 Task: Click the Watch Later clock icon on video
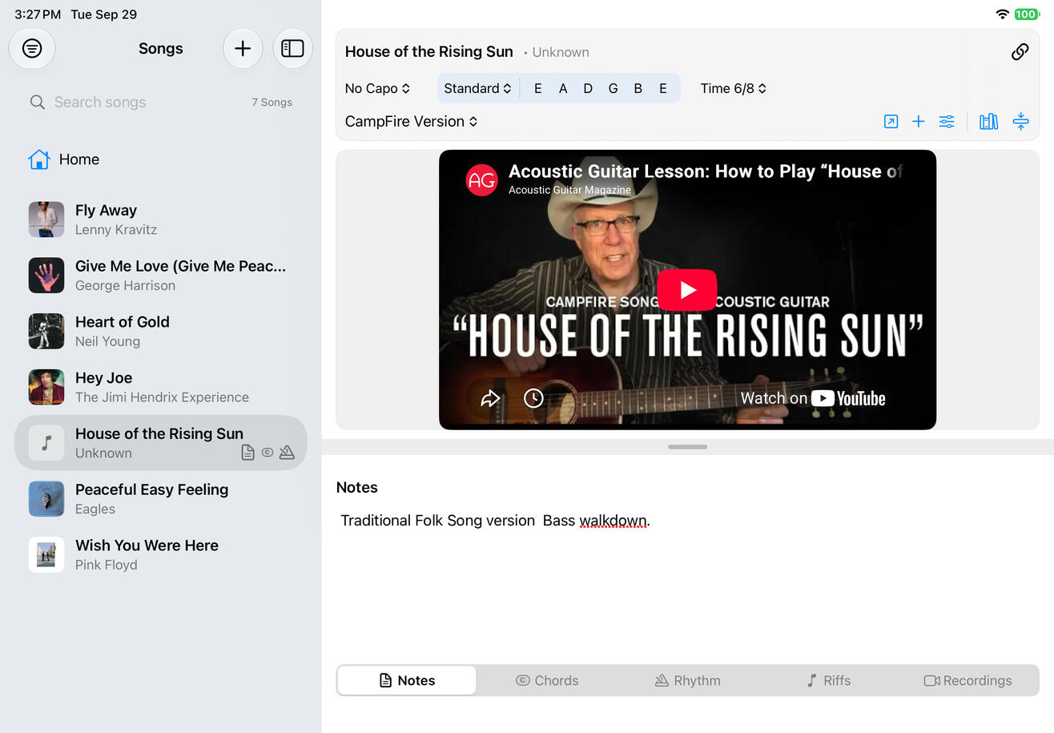pos(533,398)
